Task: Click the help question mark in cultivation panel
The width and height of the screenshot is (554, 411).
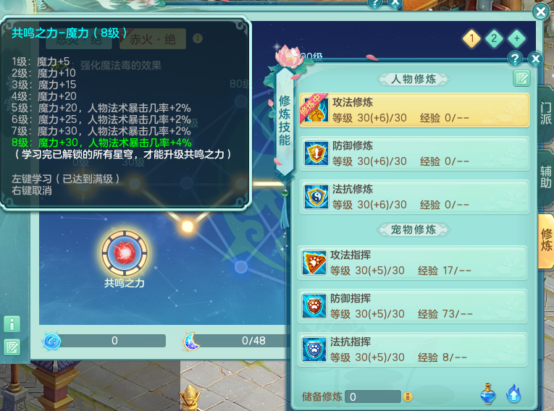Action: click(x=515, y=59)
